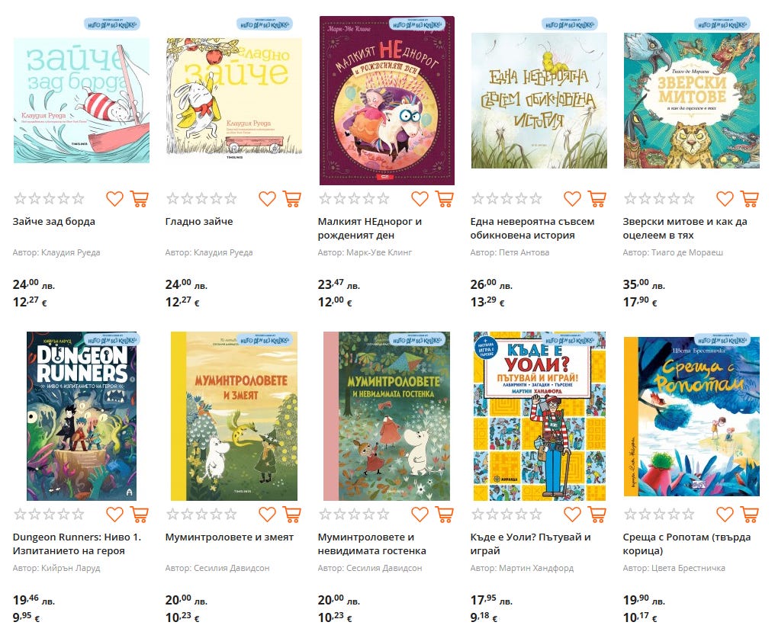
Task: Rate Зайче зад борда five stars
Action: click(x=78, y=198)
